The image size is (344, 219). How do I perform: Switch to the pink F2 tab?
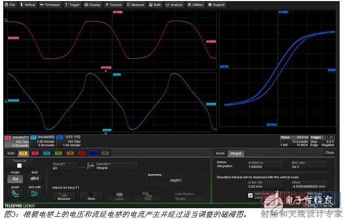(x=35, y=153)
